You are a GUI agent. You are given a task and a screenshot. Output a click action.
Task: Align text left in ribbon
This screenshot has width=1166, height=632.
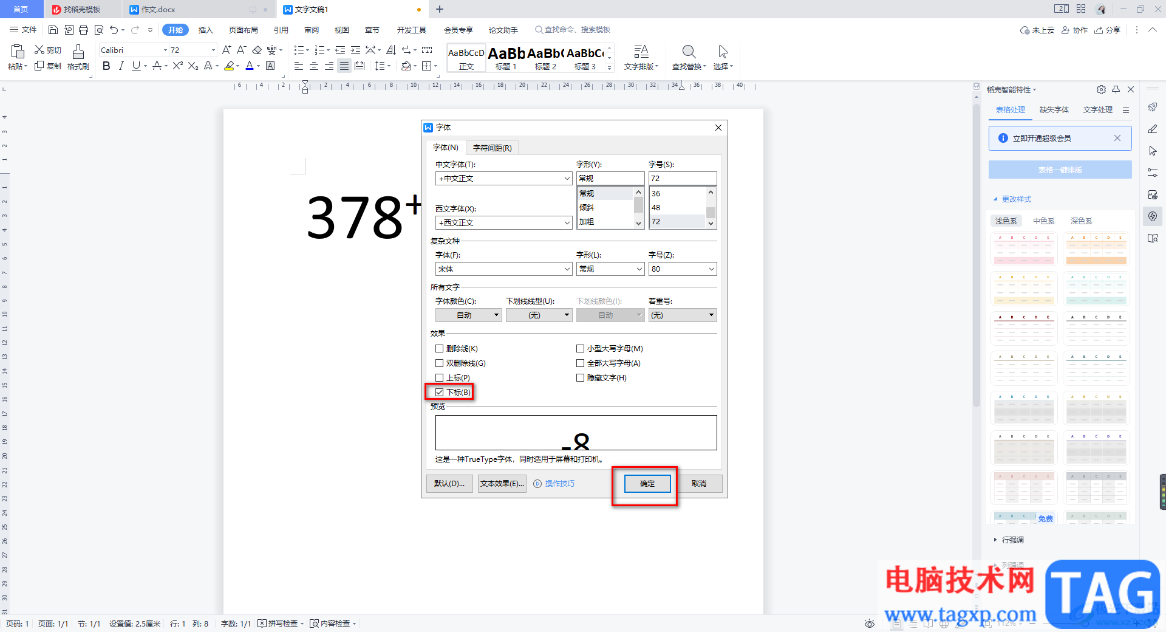299,66
